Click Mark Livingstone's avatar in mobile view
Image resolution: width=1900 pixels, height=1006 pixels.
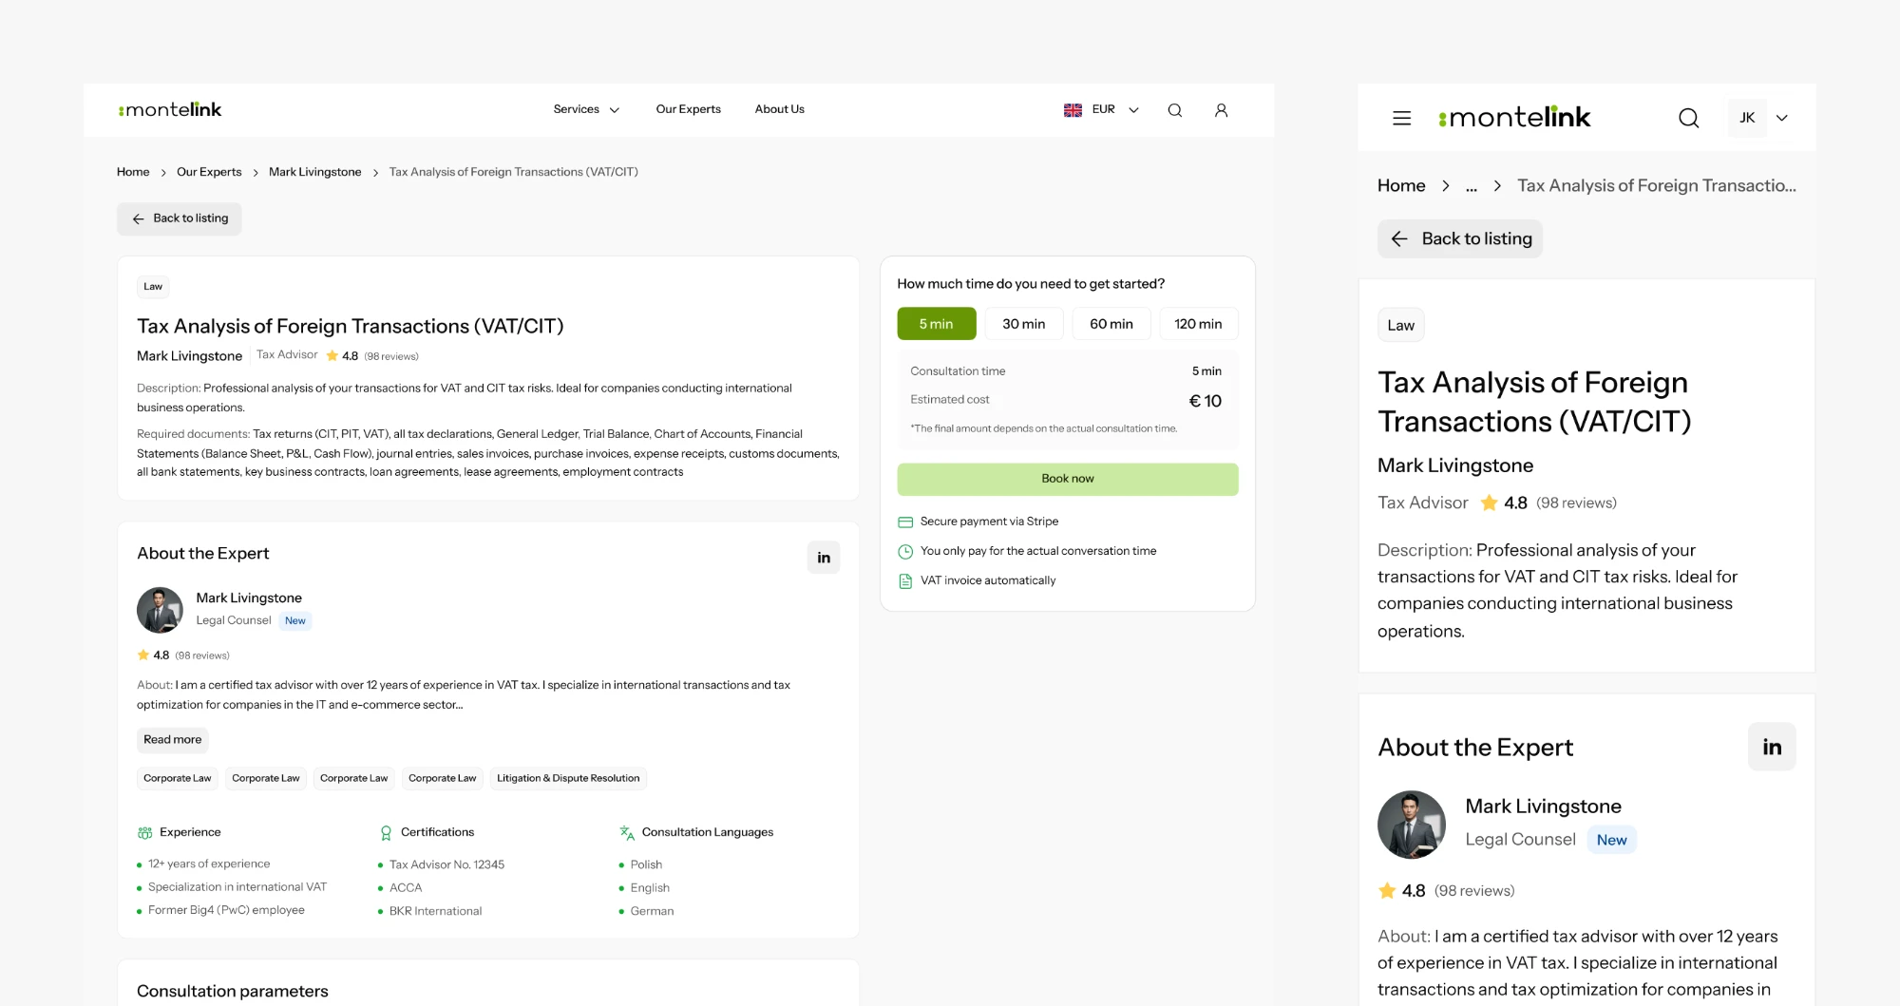pyautogui.click(x=1412, y=825)
